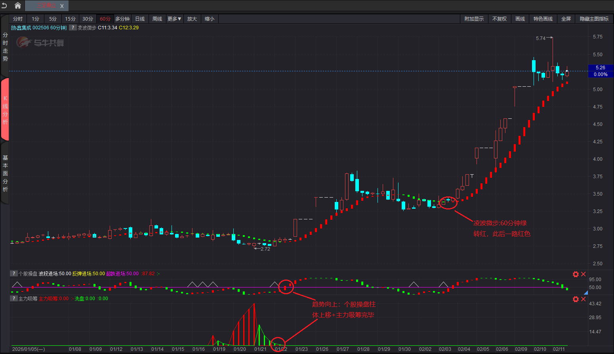This screenshot has height=354, width=614.
Task: Remove the 主力吸筹 indicator panel
Action: click(583, 299)
